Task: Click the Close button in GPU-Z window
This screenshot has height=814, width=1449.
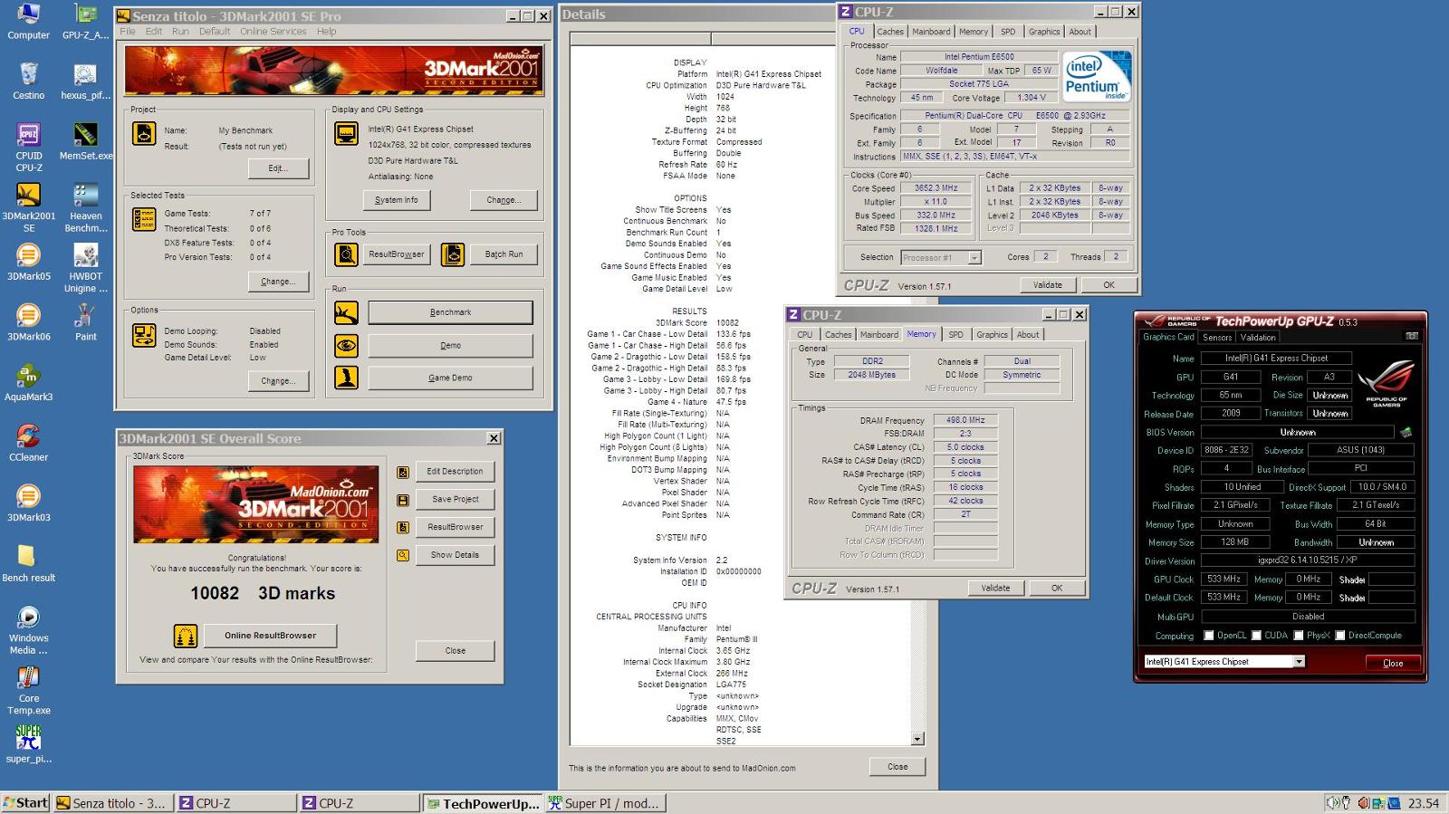Action: (1393, 663)
